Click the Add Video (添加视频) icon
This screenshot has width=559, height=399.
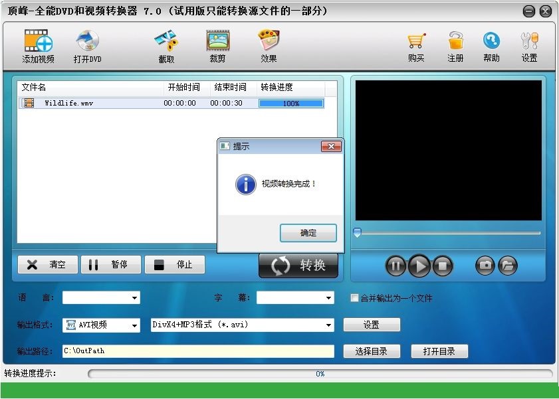pyautogui.click(x=38, y=42)
